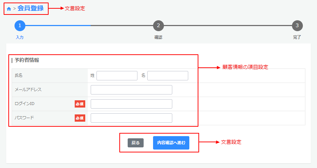This screenshot has height=168, width=317.
Task: Click the 必須 badge on the パスワード row
Action: coord(80,118)
